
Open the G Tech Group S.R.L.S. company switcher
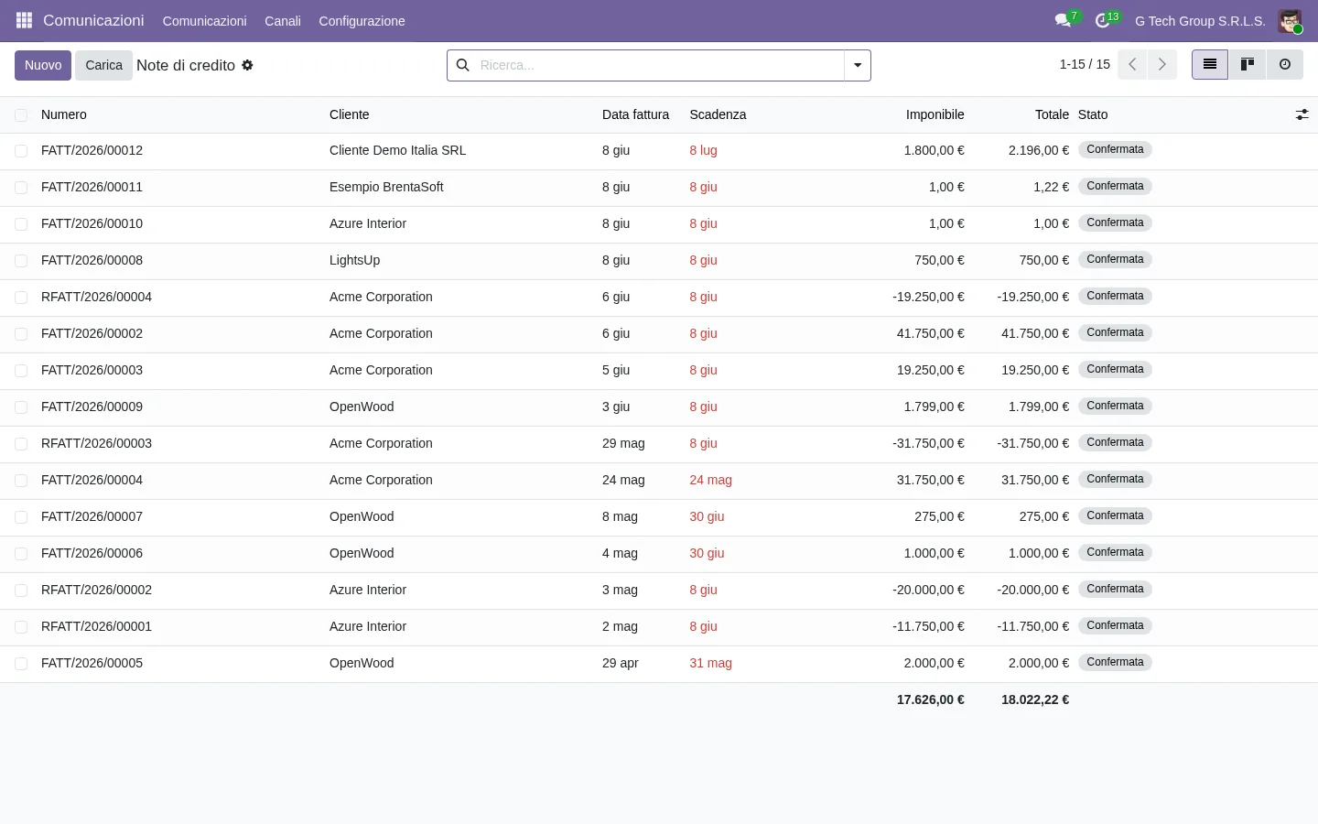point(1200,21)
